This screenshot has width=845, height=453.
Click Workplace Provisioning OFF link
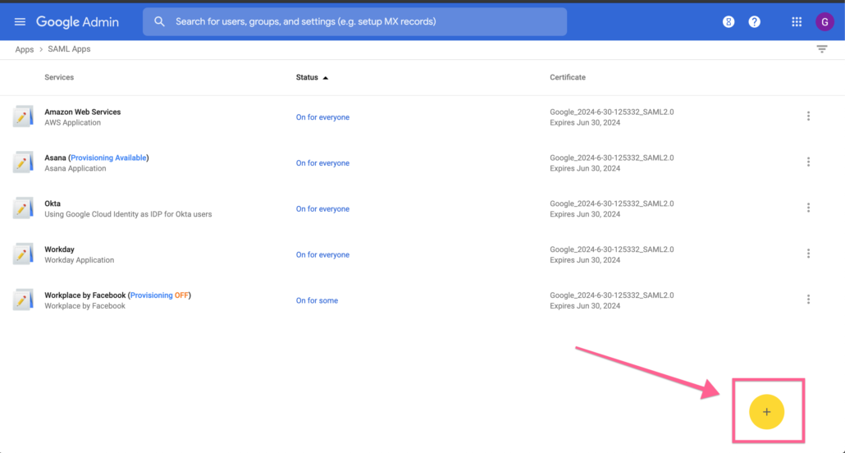(159, 295)
